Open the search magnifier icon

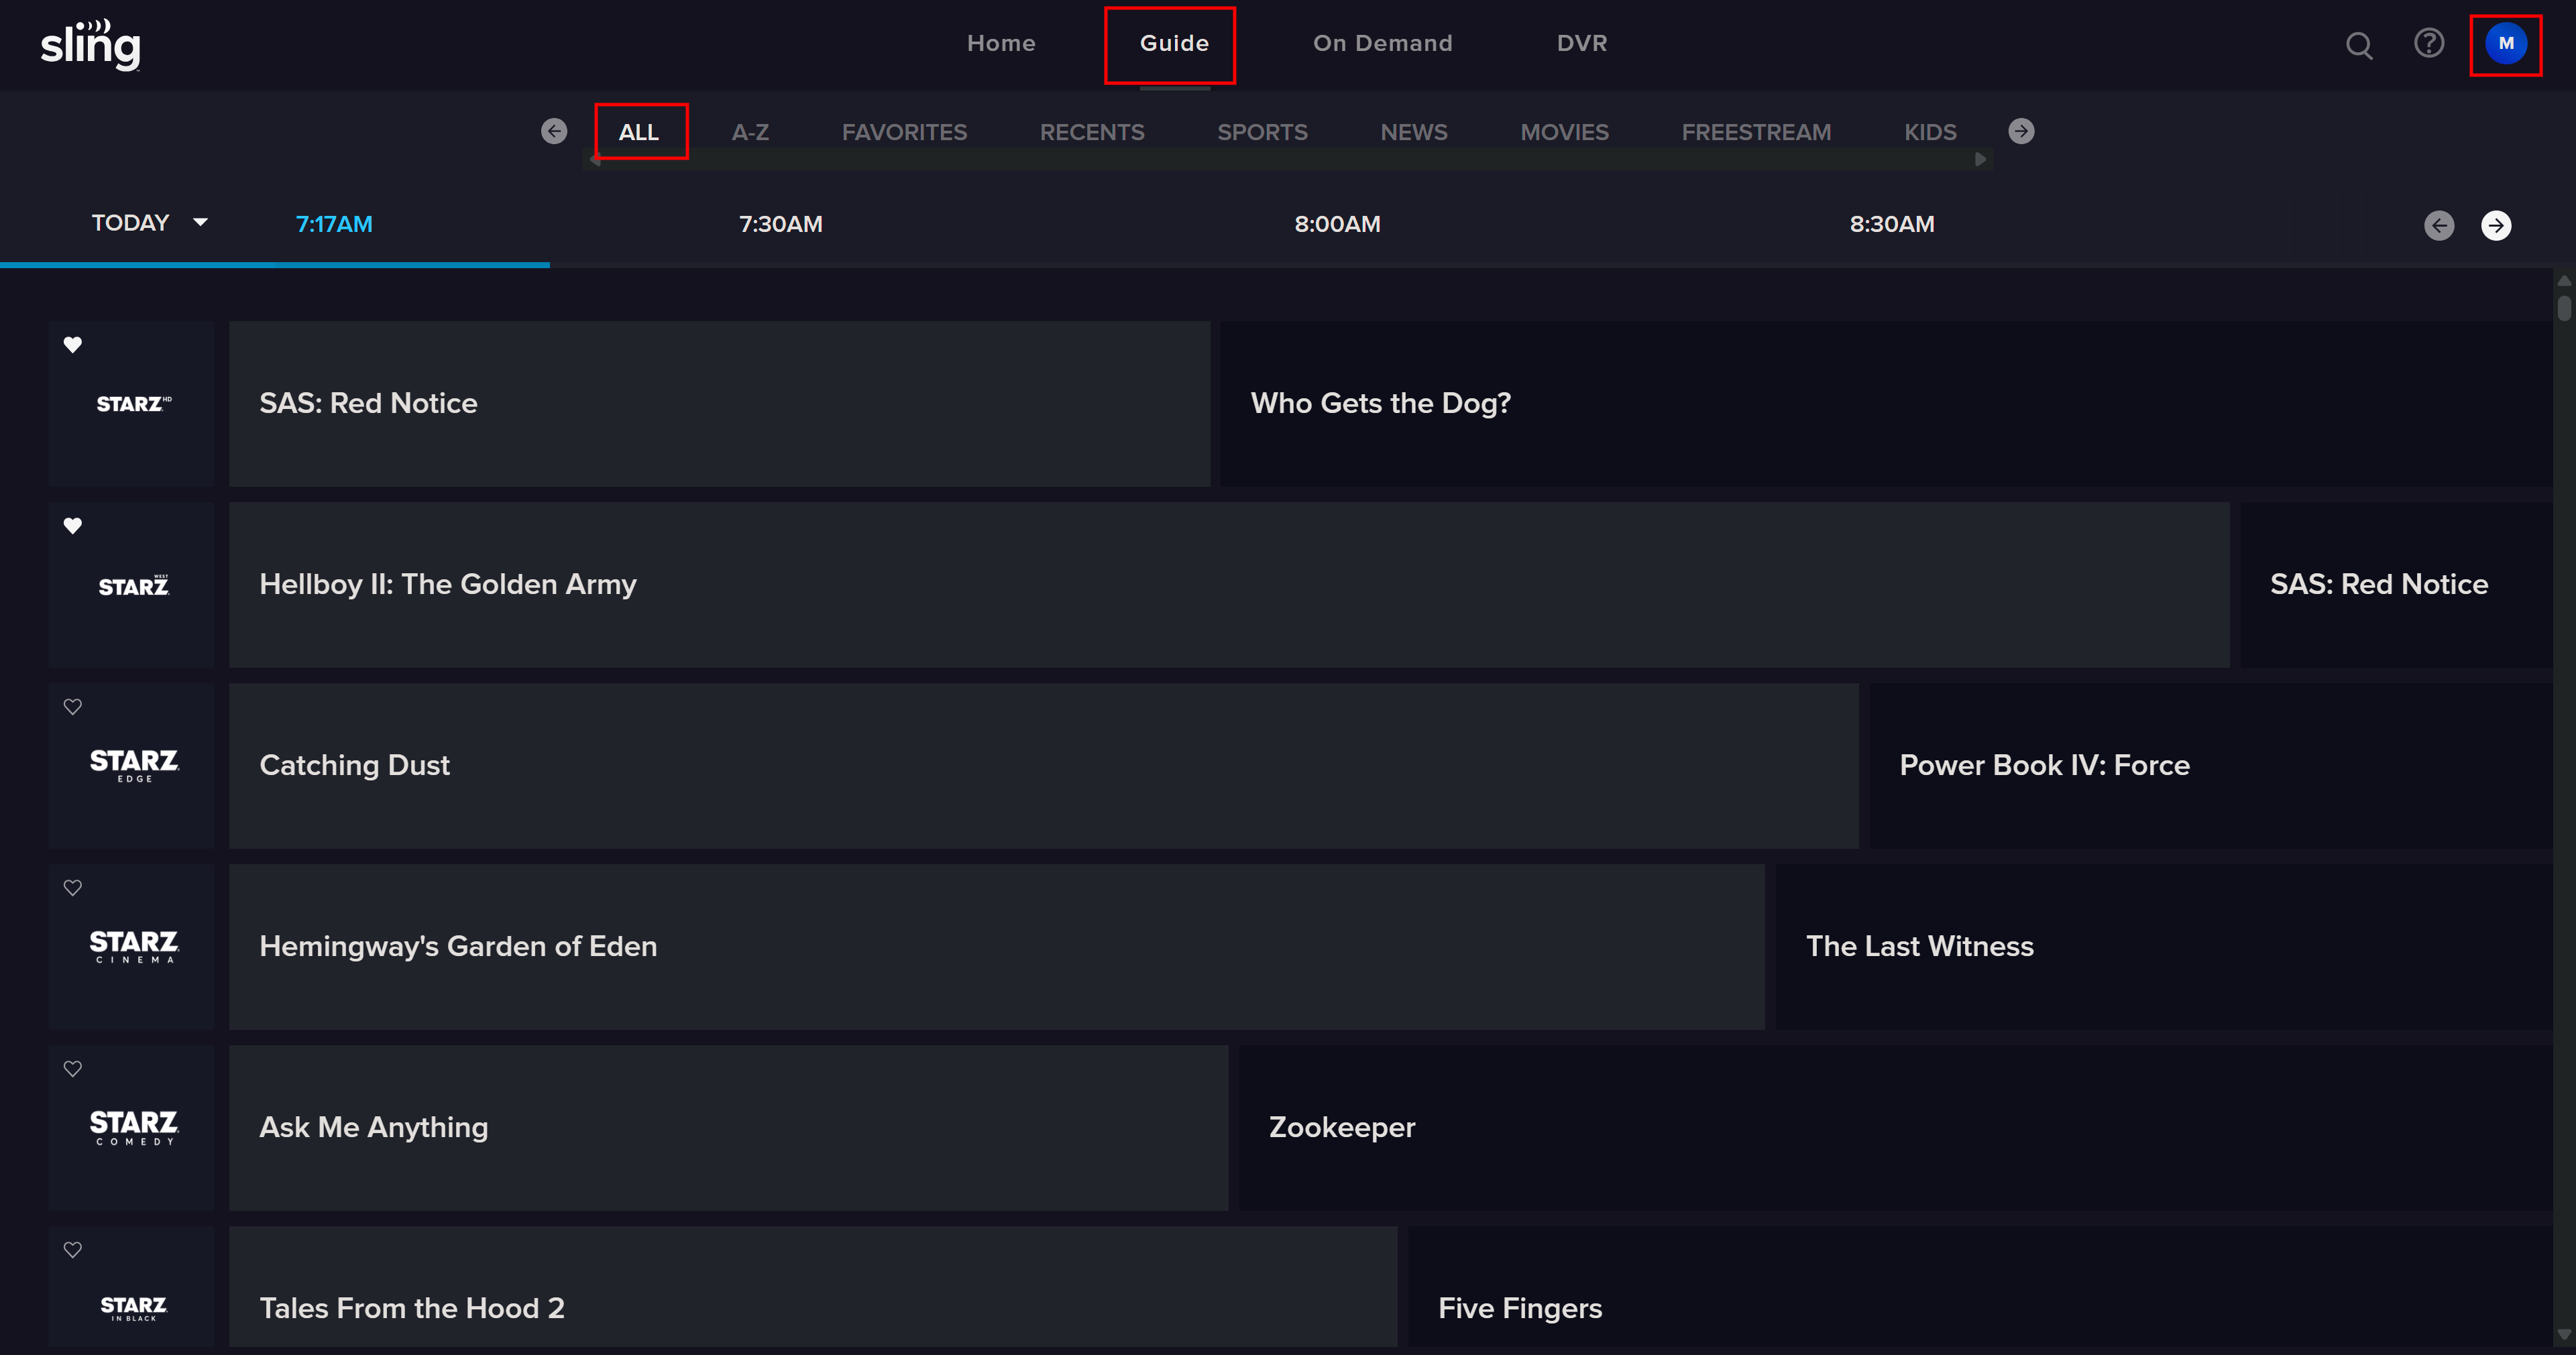coord(2359,45)
